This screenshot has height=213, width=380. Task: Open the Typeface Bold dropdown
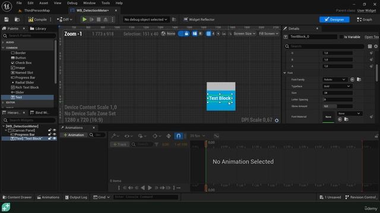337,86
